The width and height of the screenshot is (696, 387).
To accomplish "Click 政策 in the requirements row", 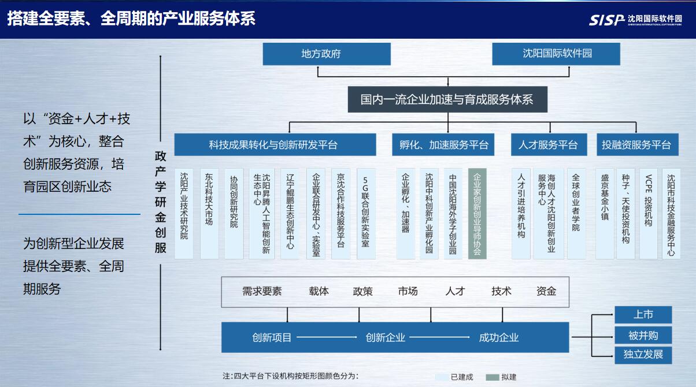I will click(363, 291).
